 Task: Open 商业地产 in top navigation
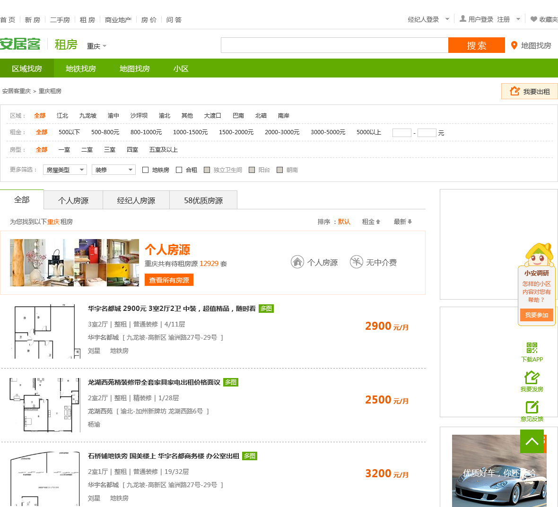click(x=118, y=20)
